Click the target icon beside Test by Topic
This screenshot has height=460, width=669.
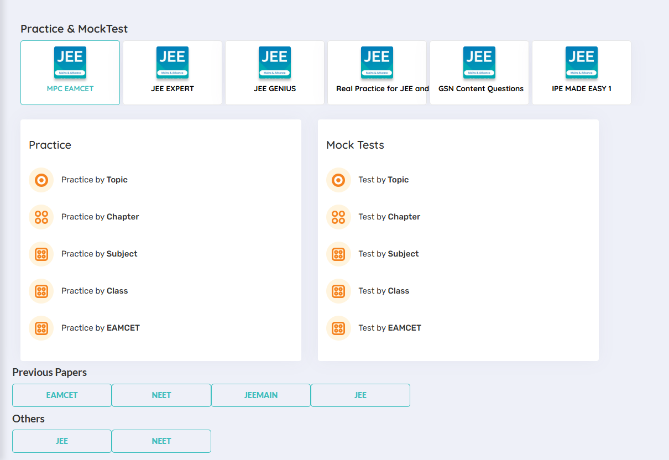339,180
